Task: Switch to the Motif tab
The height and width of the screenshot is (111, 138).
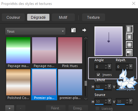Action: pos(63,17)
